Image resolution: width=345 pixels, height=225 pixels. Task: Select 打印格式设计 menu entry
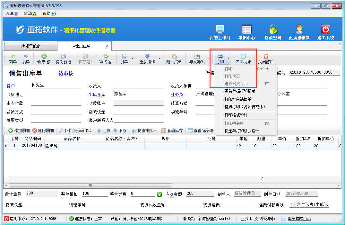[236, 115]
